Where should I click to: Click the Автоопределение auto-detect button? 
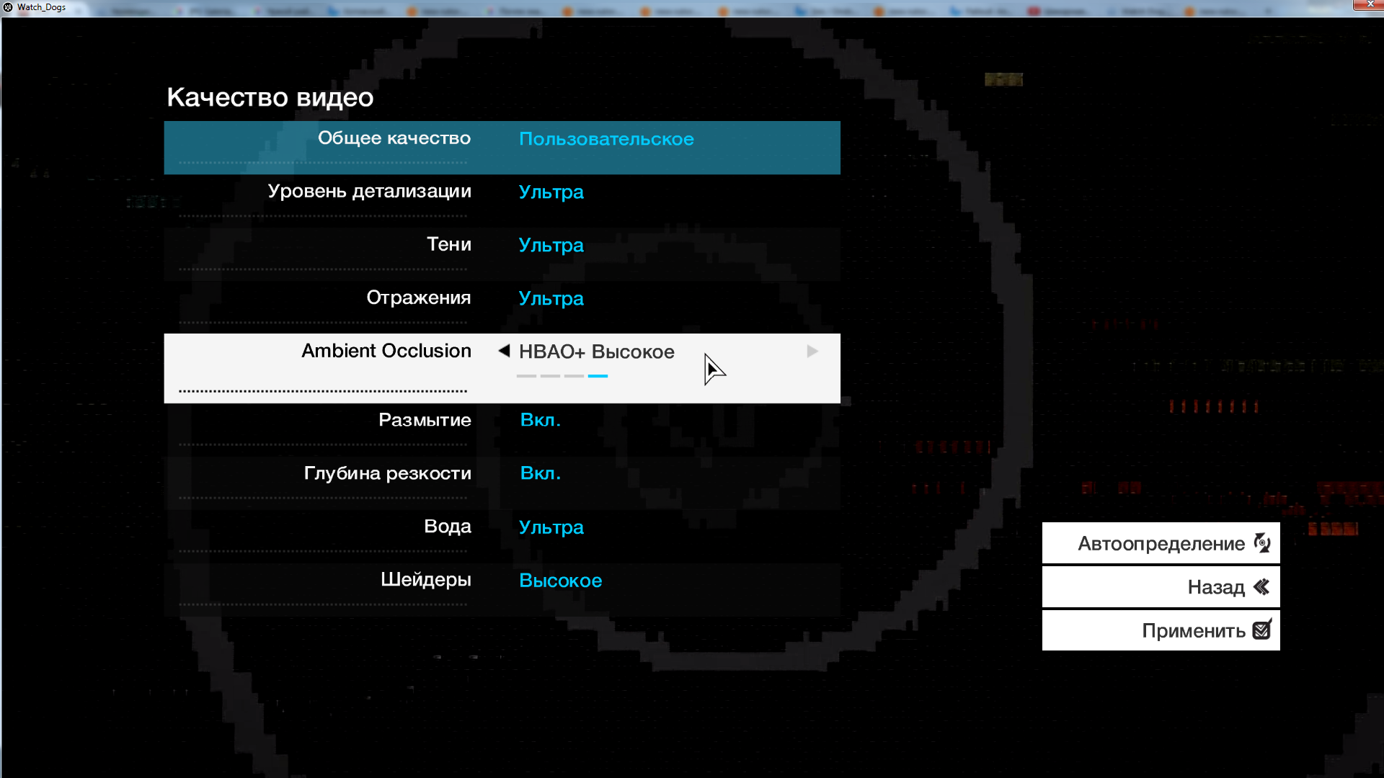(1161, 543)
